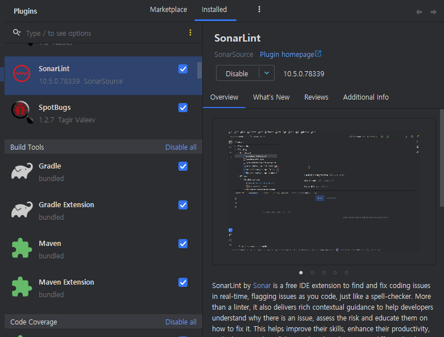The image size is (444, 337).
Task: Toggle the Maven plugin checkbox
Action: [x=183, y=244]
